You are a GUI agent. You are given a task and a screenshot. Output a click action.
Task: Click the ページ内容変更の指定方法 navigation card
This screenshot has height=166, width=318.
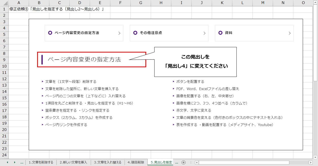84,33
